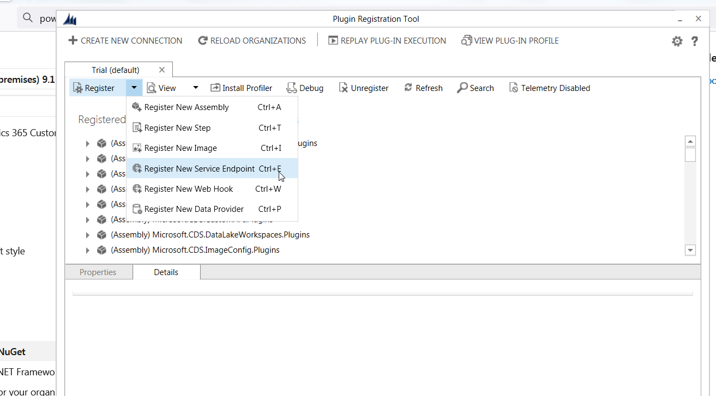Choose Register New Service Endpoint
This screenshot has width=716, height=396.
click(x=212, y=169)
